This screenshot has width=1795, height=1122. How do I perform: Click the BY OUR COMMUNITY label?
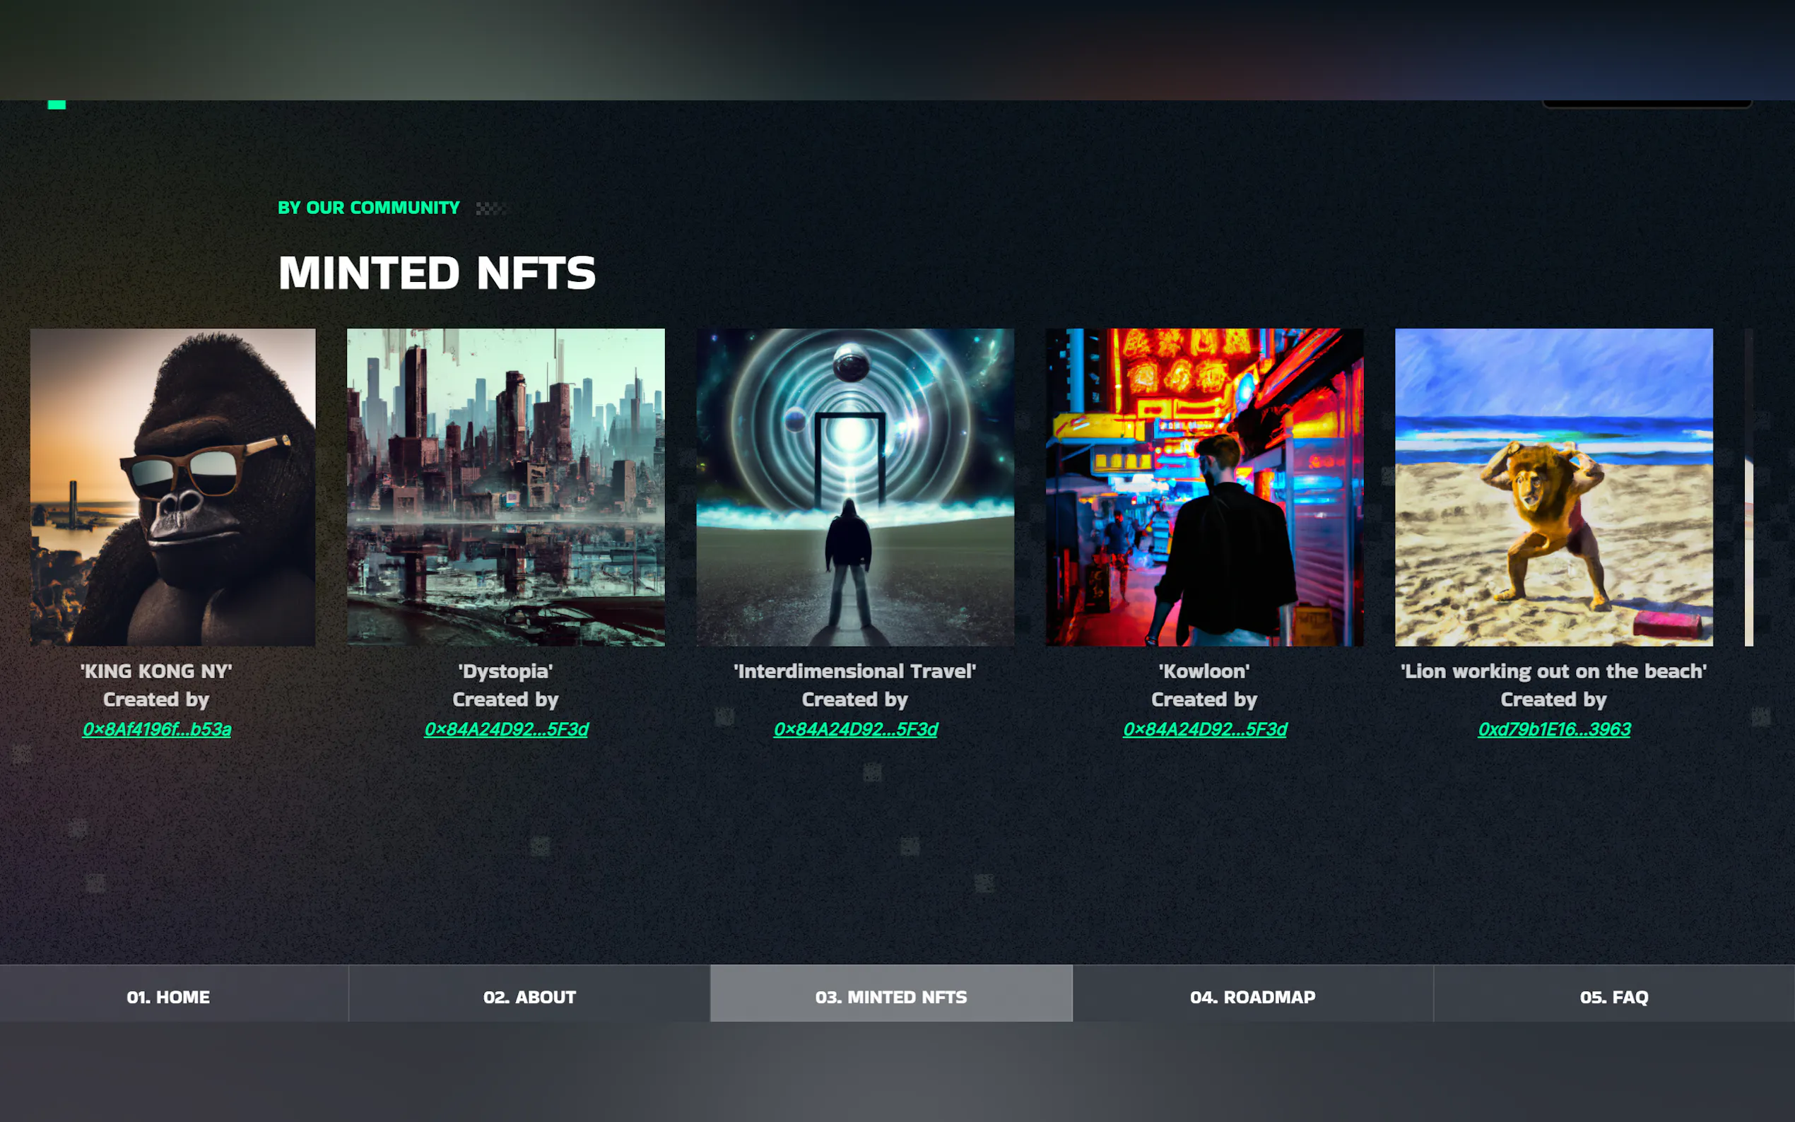[x=369, y=208]
